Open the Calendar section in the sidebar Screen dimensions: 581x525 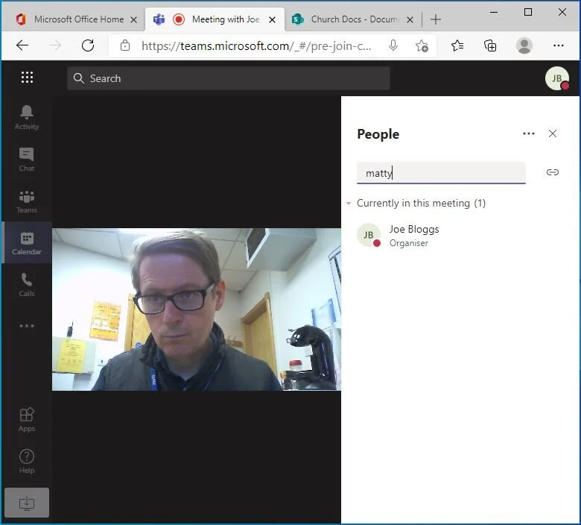coord(27,242)
